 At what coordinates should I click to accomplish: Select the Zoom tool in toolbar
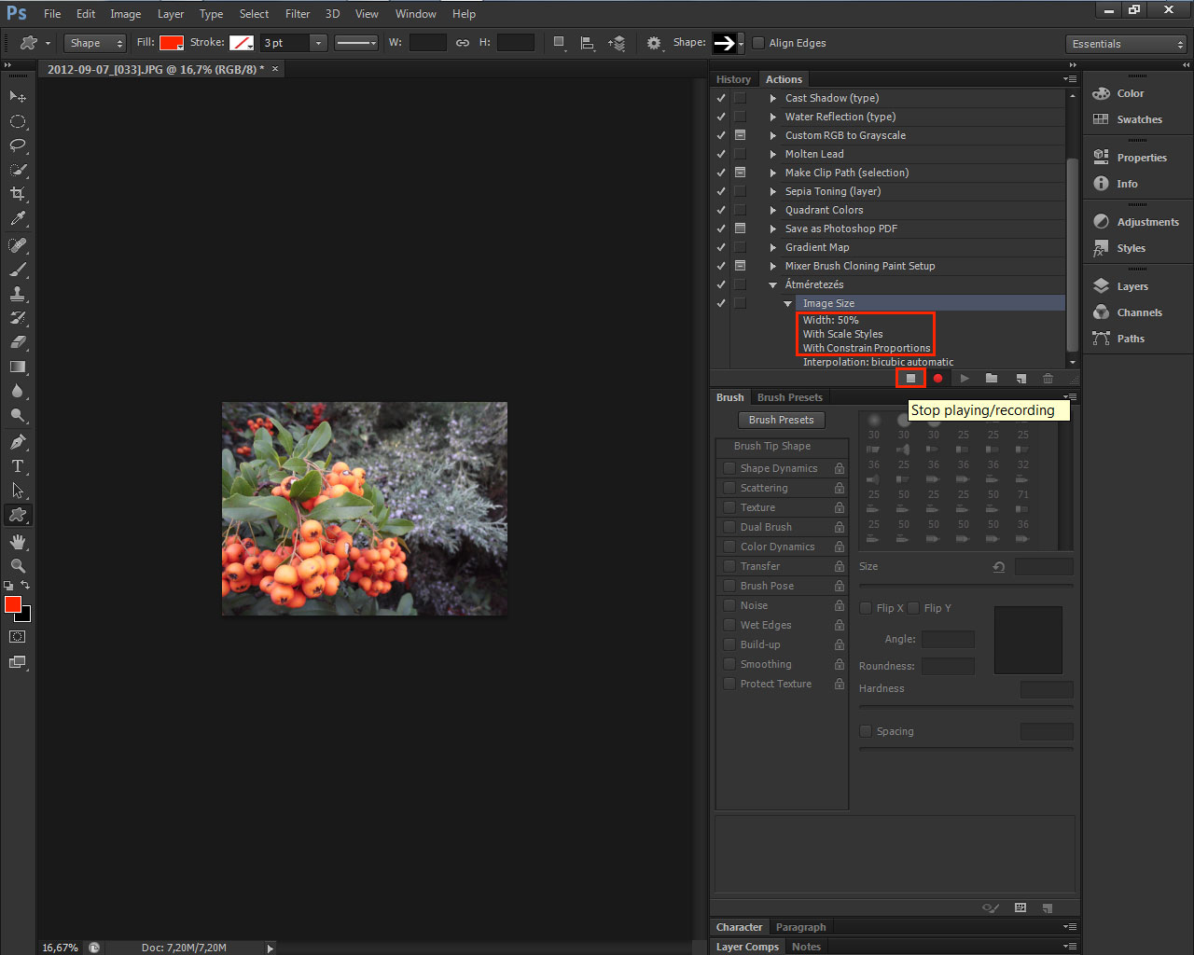pos(18,566)
